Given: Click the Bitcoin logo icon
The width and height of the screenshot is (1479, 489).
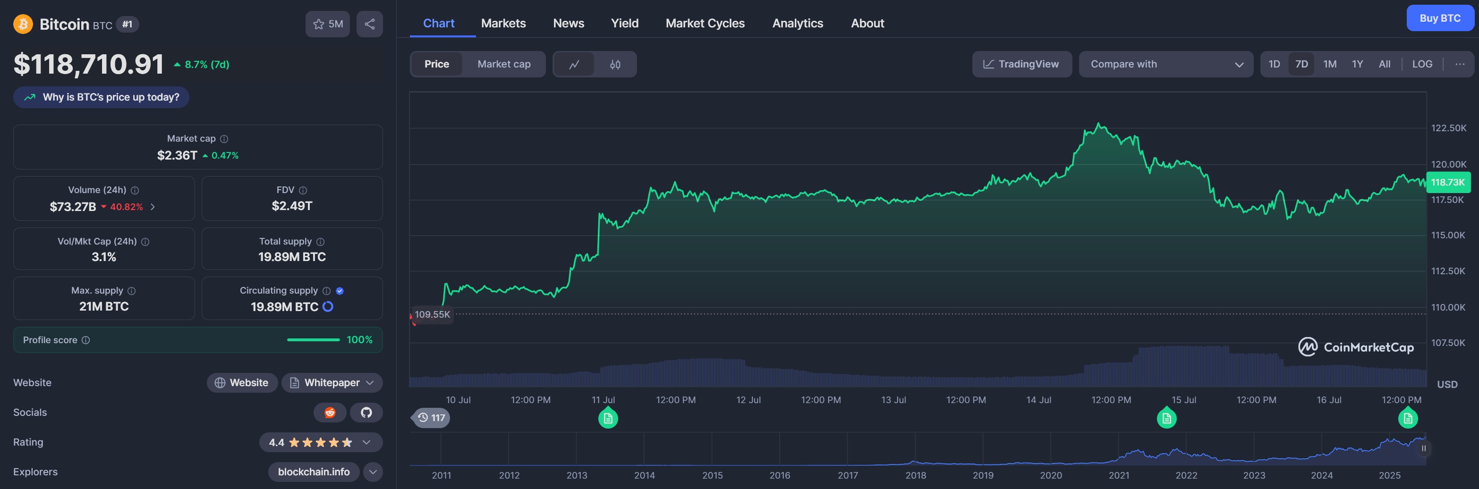Looking at the screenshot, I should click(23, 24).
